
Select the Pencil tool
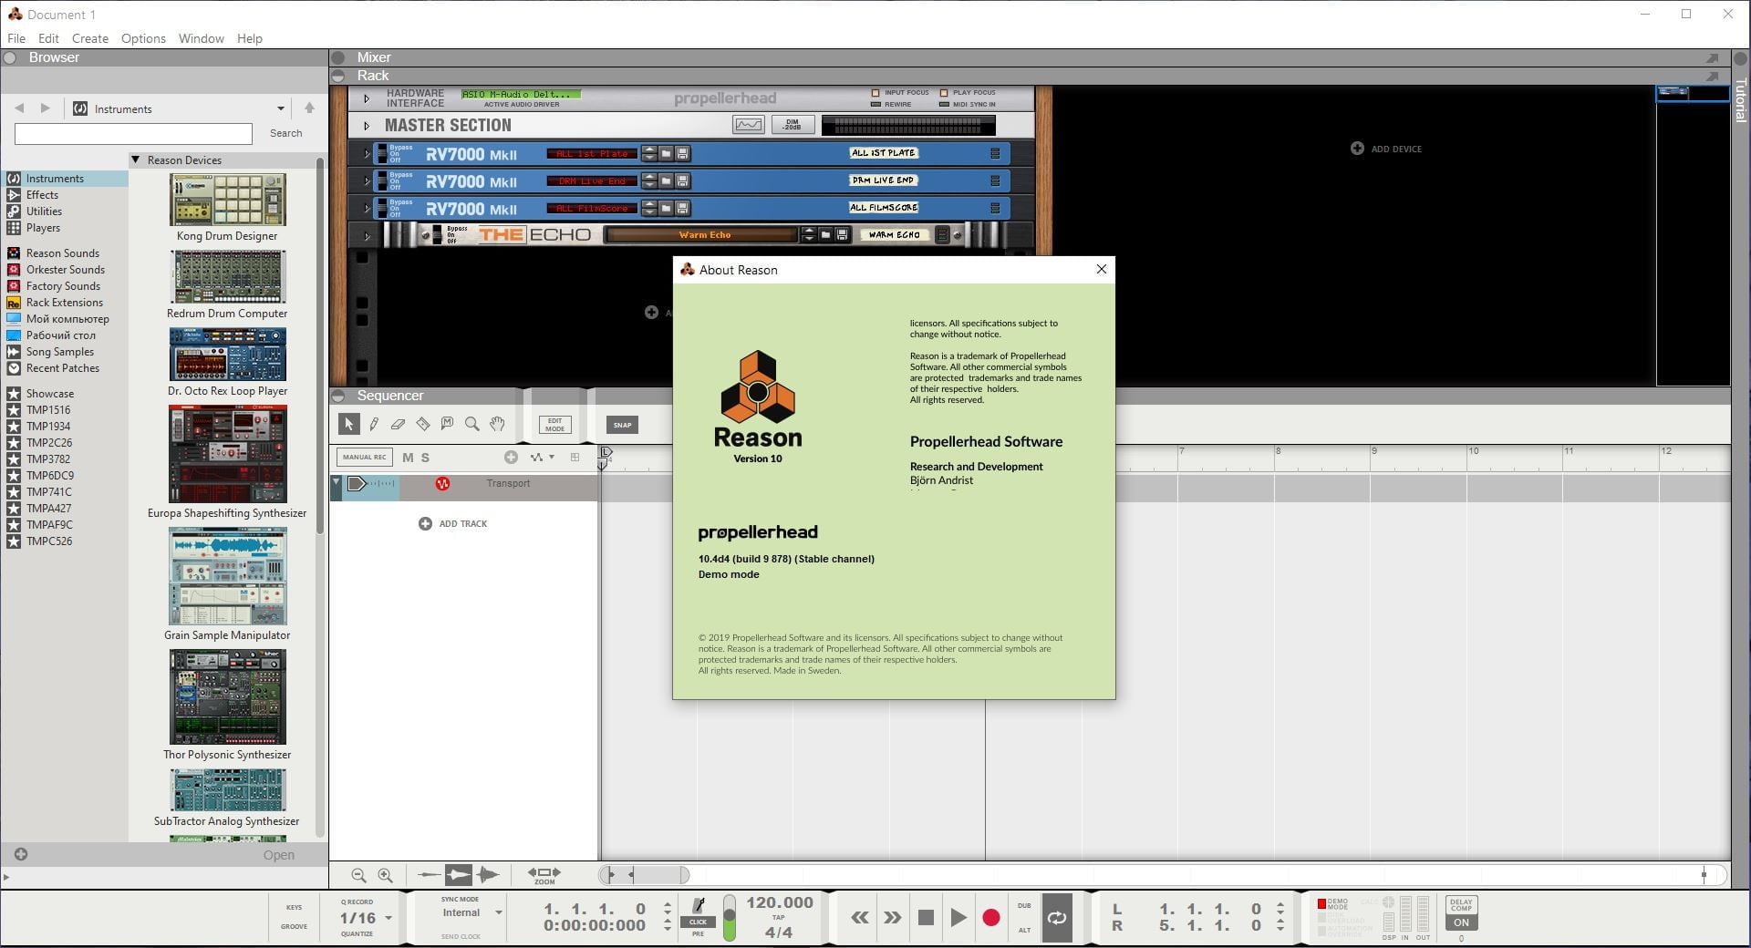click(x=374, y=424)
